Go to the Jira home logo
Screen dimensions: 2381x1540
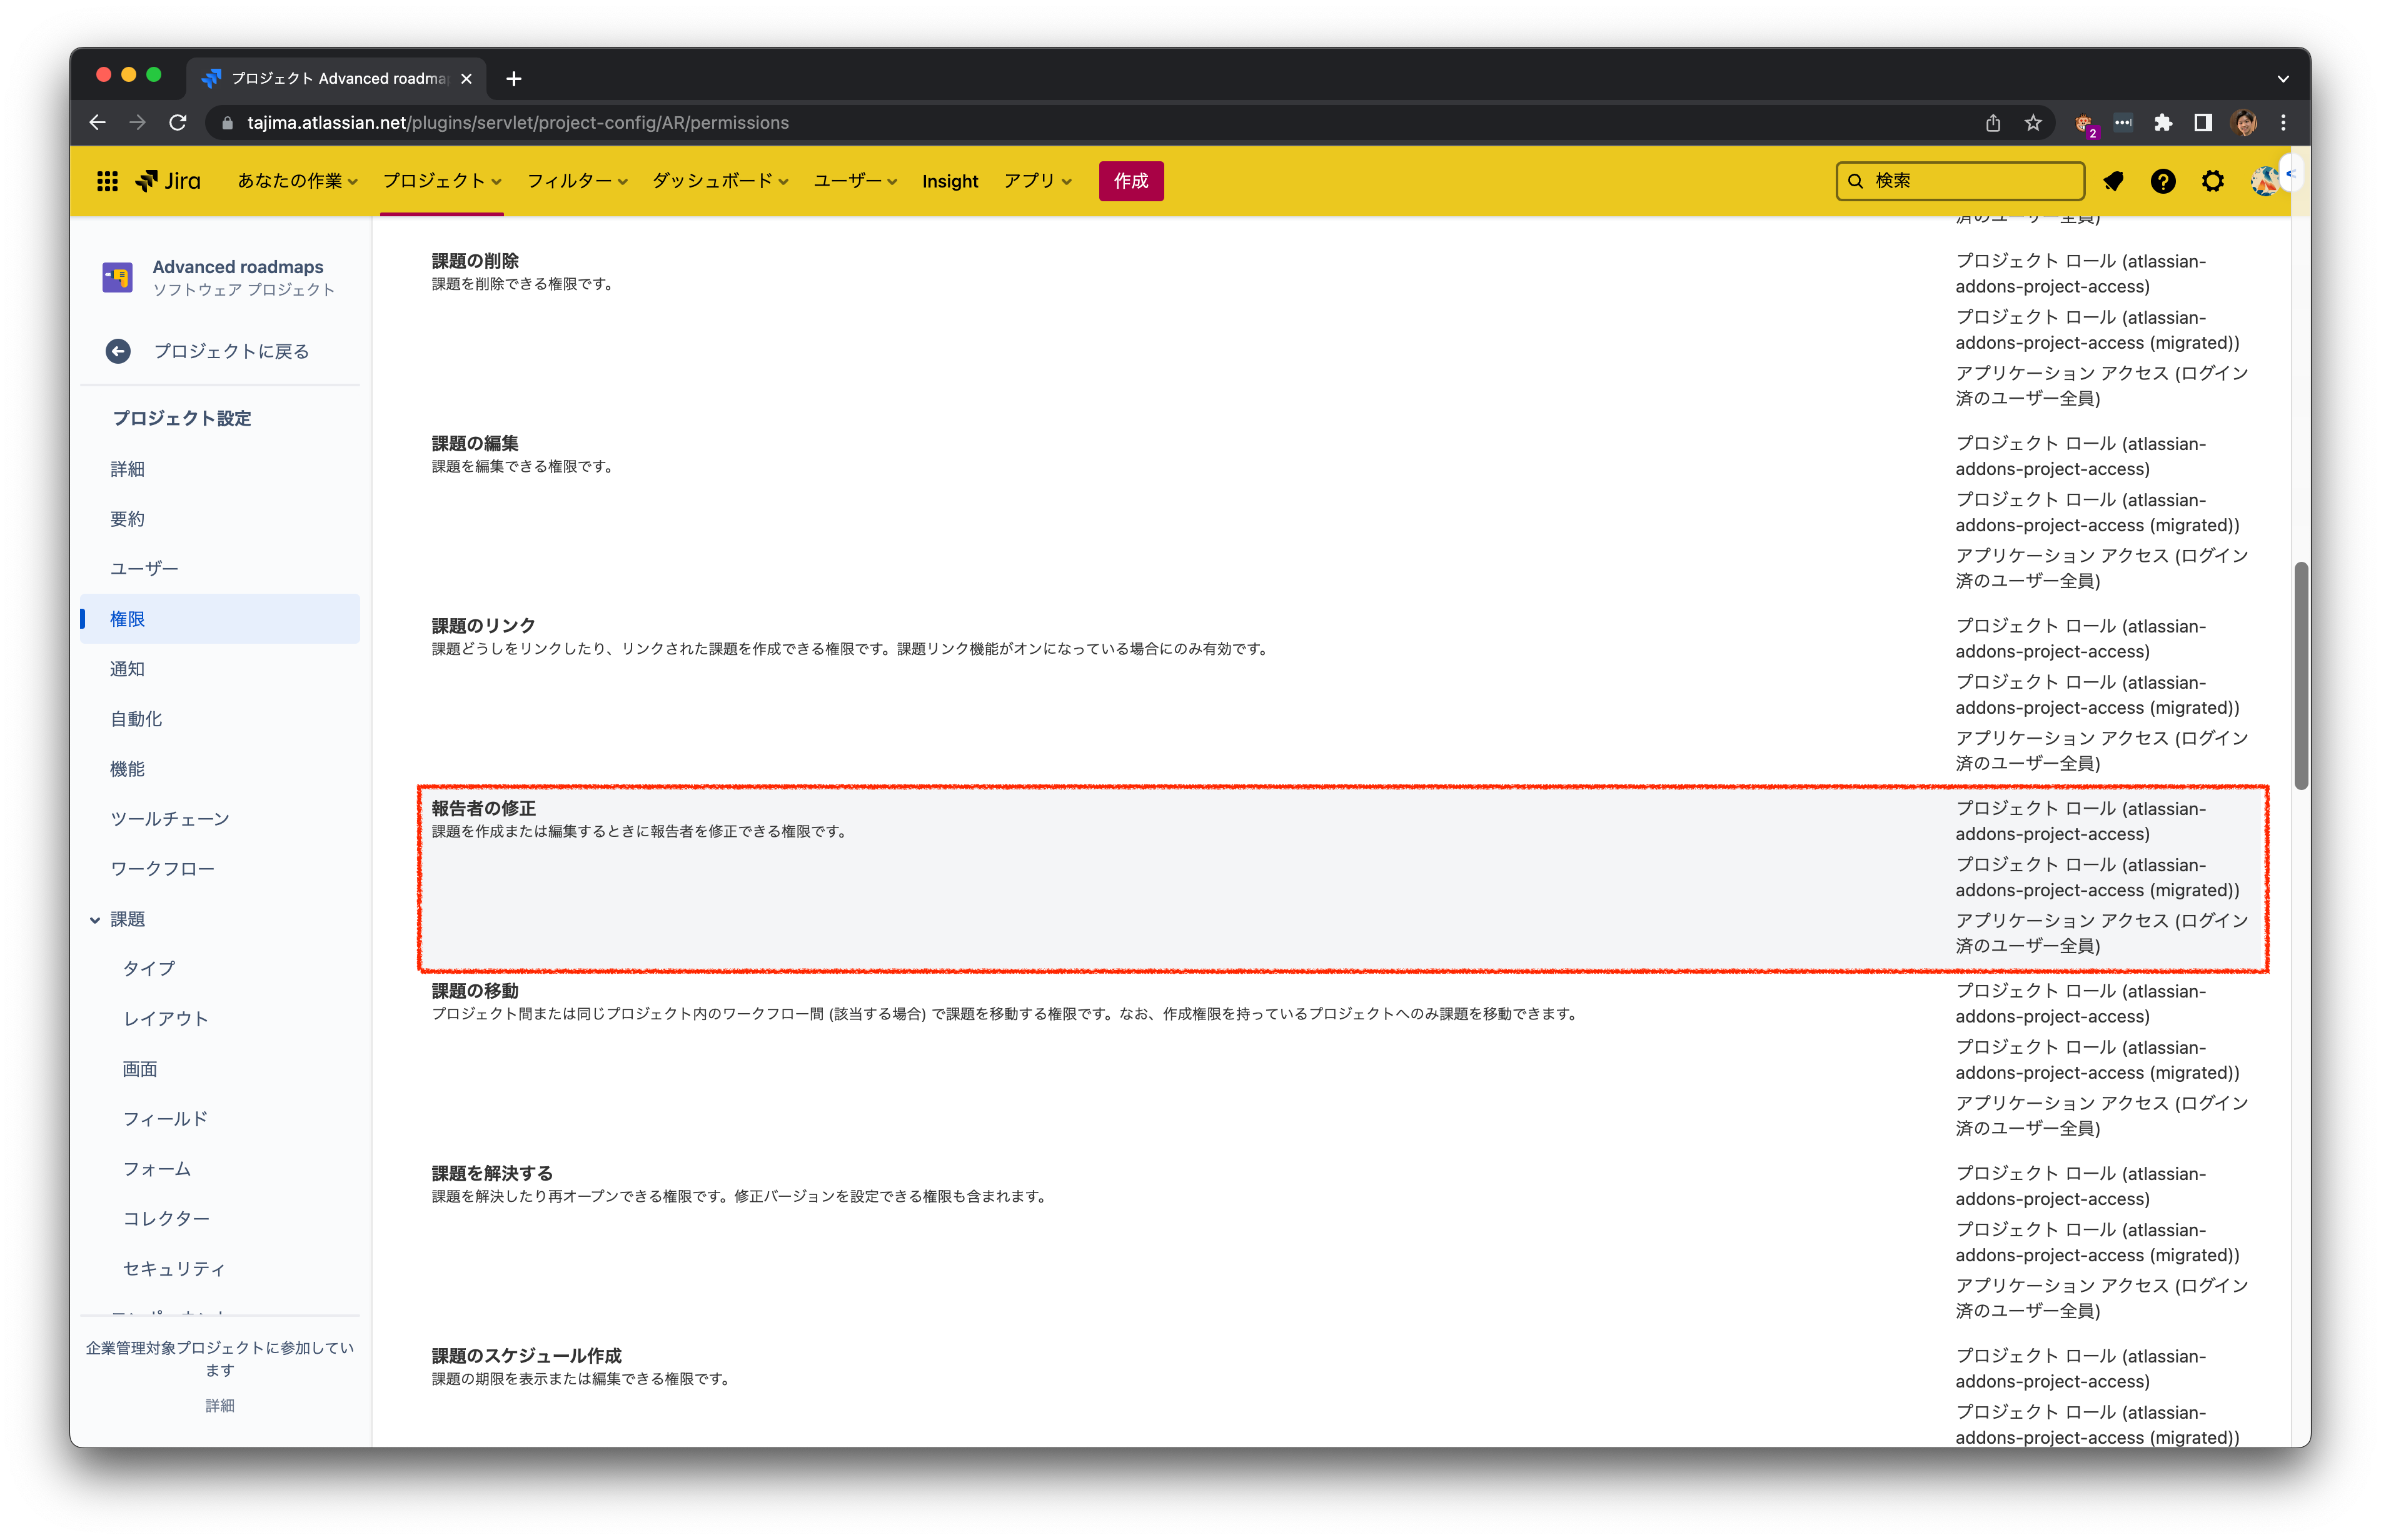(x=168, y=181)
